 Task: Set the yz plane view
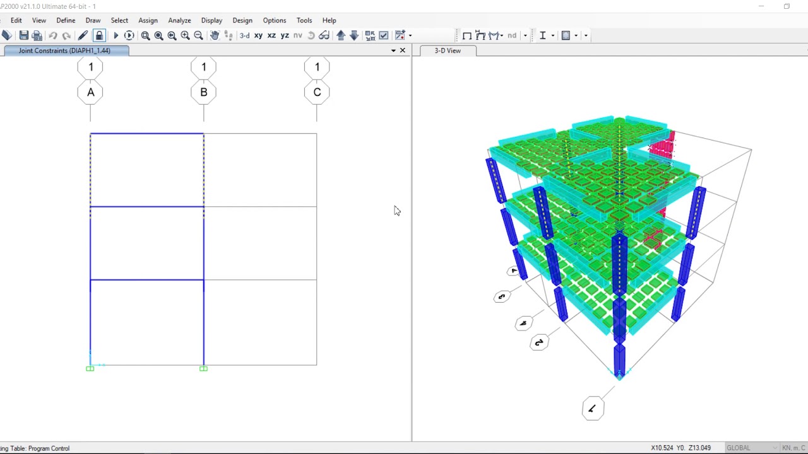pyautogui.click(x=285, y=35)
